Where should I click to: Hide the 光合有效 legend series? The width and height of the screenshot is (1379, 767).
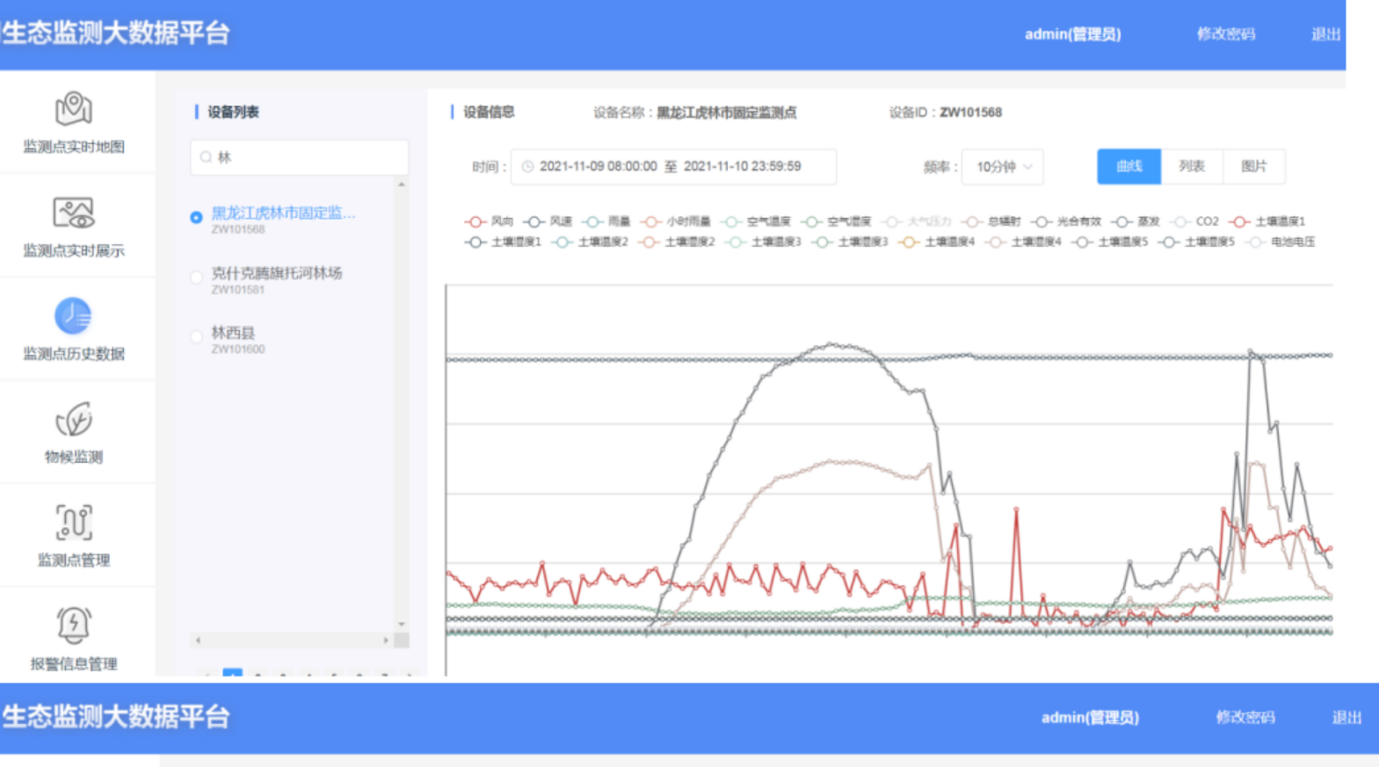(1066, 221)
